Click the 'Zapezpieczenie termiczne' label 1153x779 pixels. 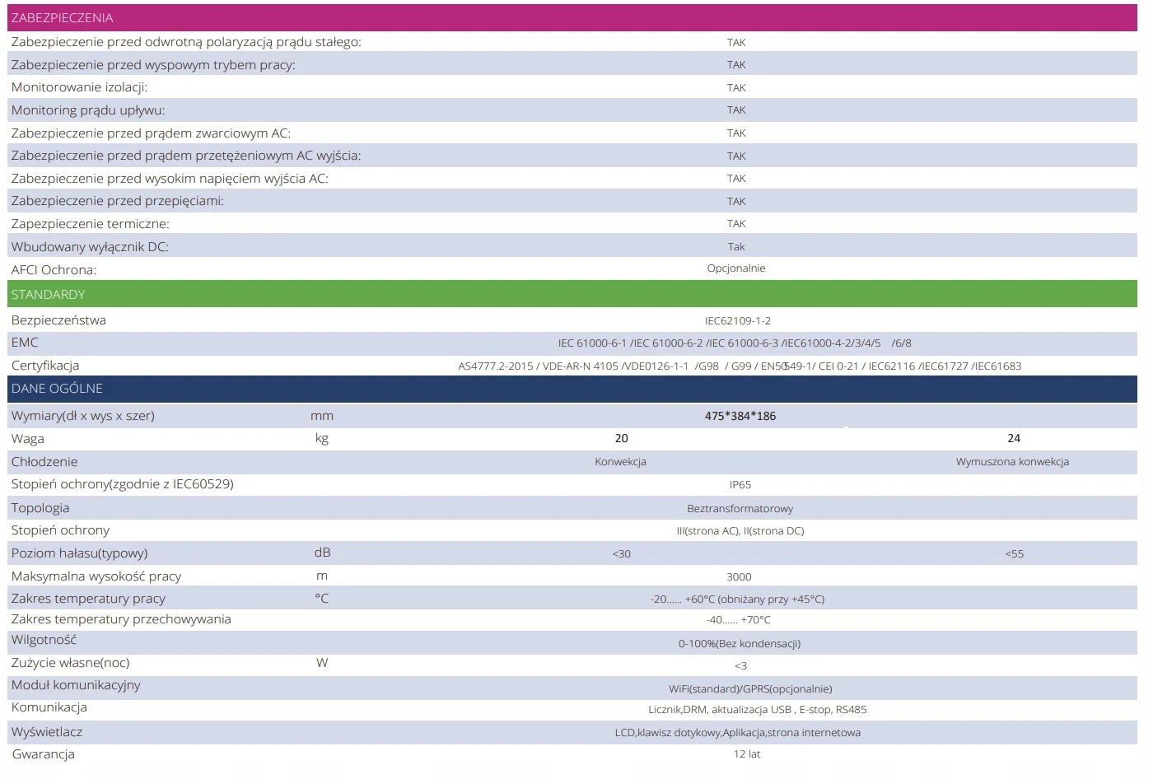(x=91, y=224)
